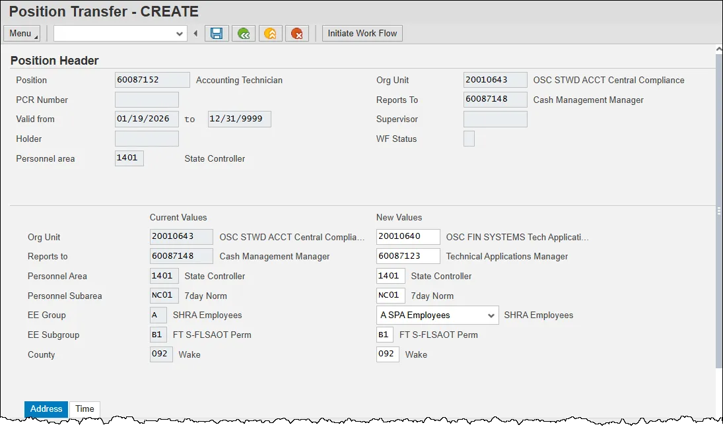The height and width of the screenshot is (427, 723).
Task: Click the yellow Exit icon
Action: (x=270, y=34)
